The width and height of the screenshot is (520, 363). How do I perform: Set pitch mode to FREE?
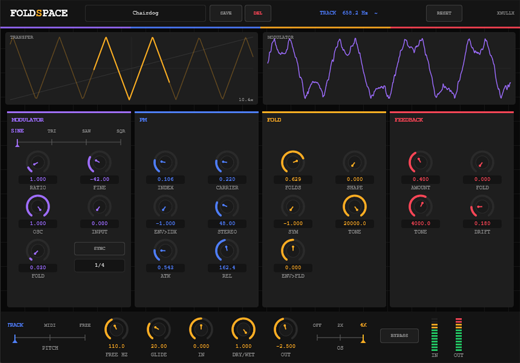[x=85, y=325]
